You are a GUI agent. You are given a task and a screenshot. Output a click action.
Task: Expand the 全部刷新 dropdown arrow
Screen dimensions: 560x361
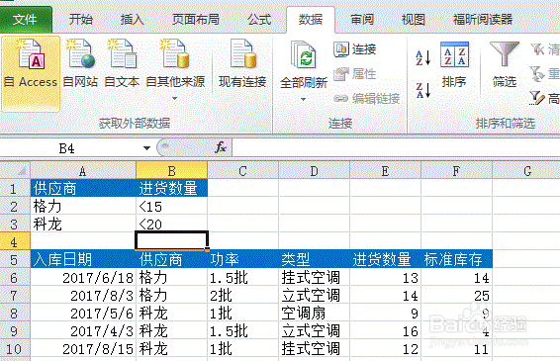point(303,99)
